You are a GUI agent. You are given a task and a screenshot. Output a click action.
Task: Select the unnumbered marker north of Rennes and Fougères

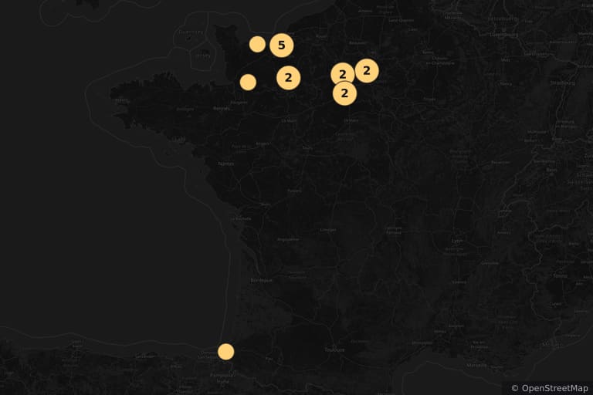[248, 82]
